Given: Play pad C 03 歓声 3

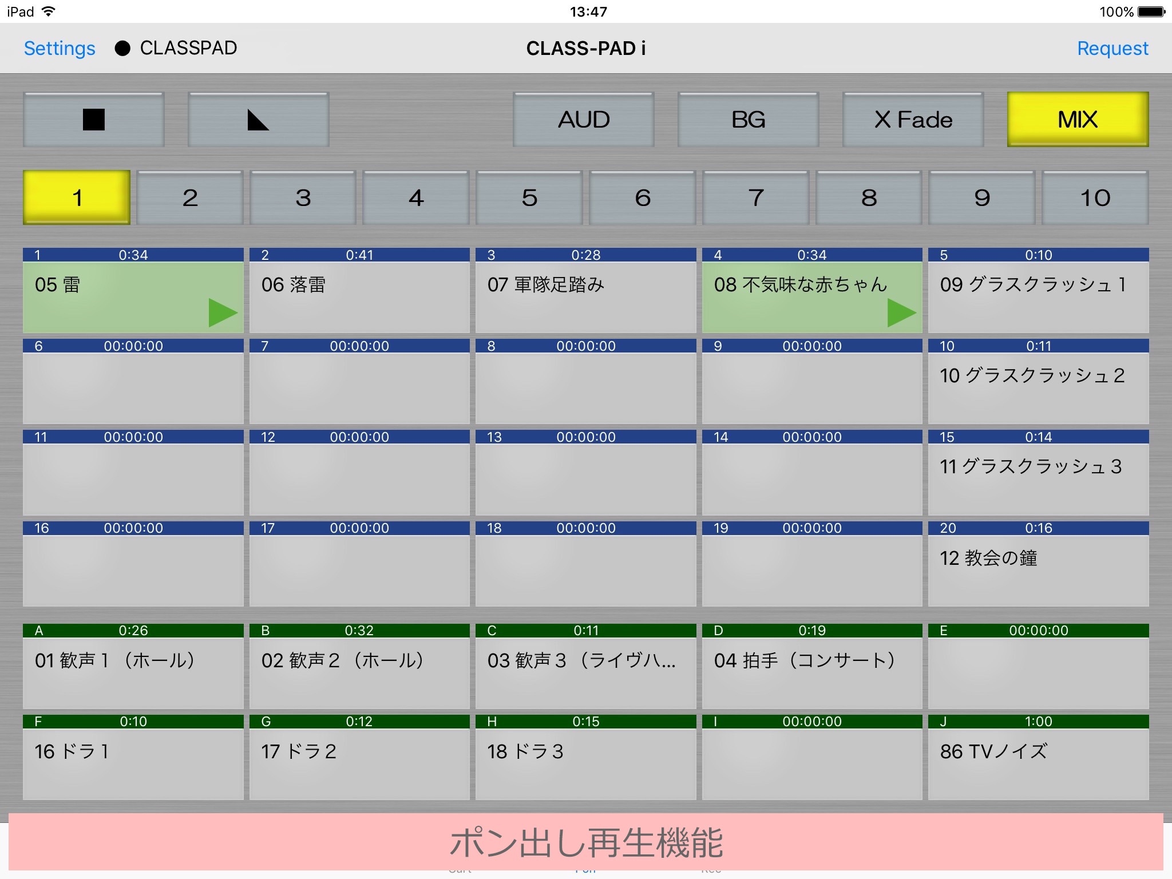Looking at the screenshot, I should (586, 666).
